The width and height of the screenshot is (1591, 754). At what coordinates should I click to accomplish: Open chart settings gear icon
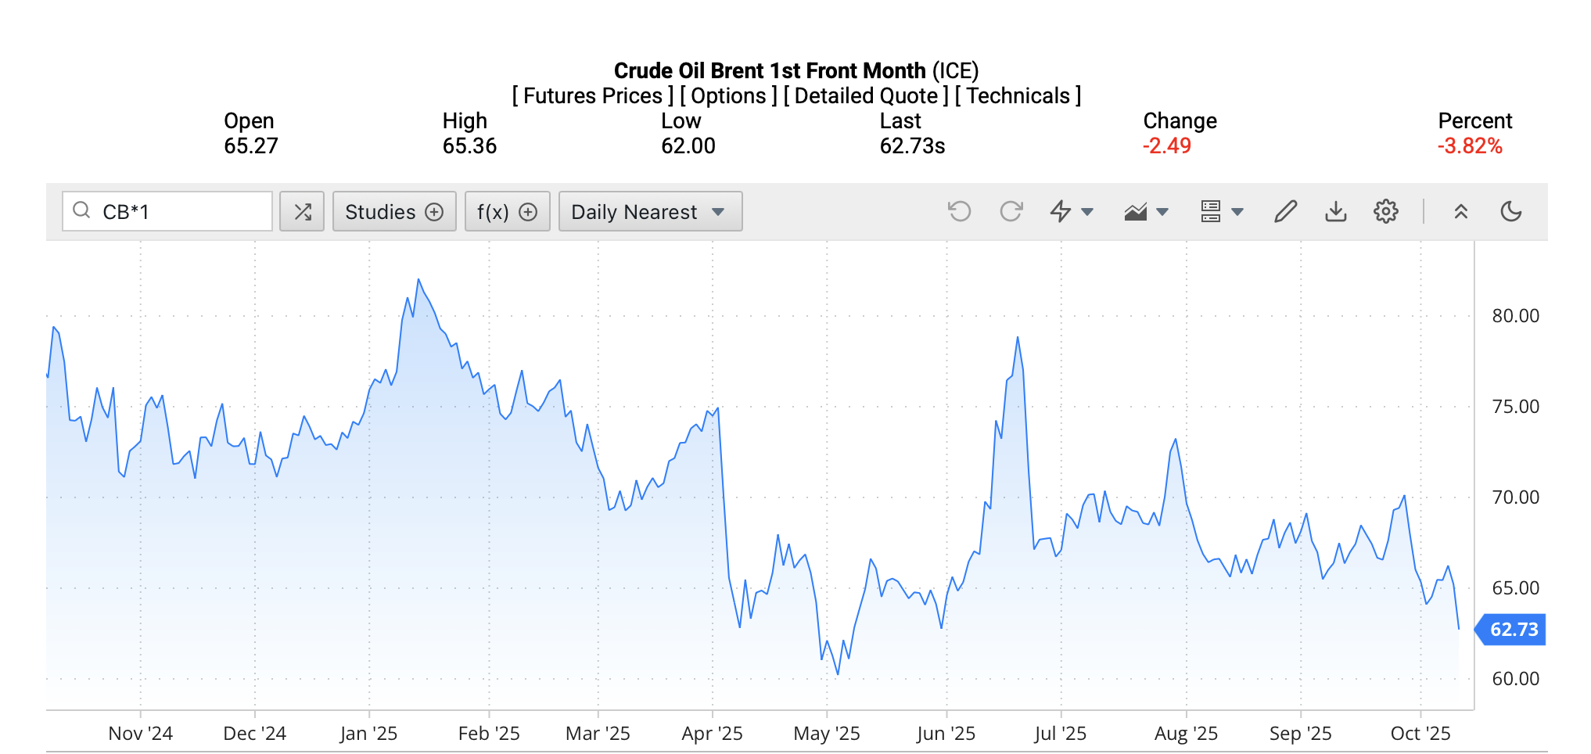tap(1385, 211)
